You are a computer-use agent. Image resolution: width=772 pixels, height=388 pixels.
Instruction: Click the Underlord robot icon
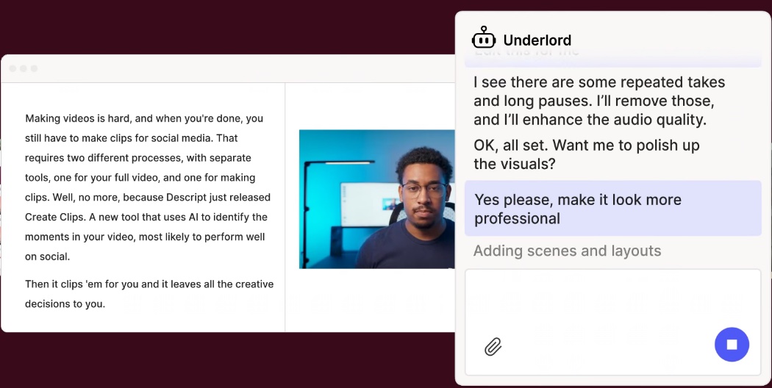pos(484,38)
